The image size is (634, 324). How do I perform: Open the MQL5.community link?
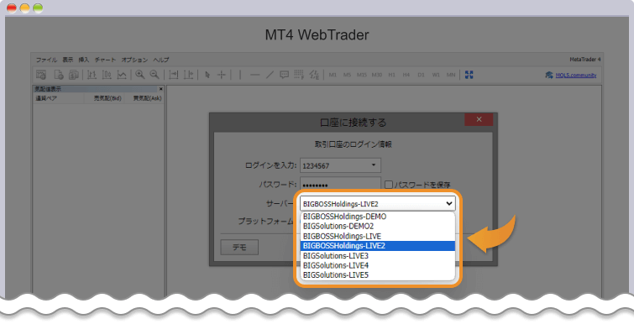[576, 76]
